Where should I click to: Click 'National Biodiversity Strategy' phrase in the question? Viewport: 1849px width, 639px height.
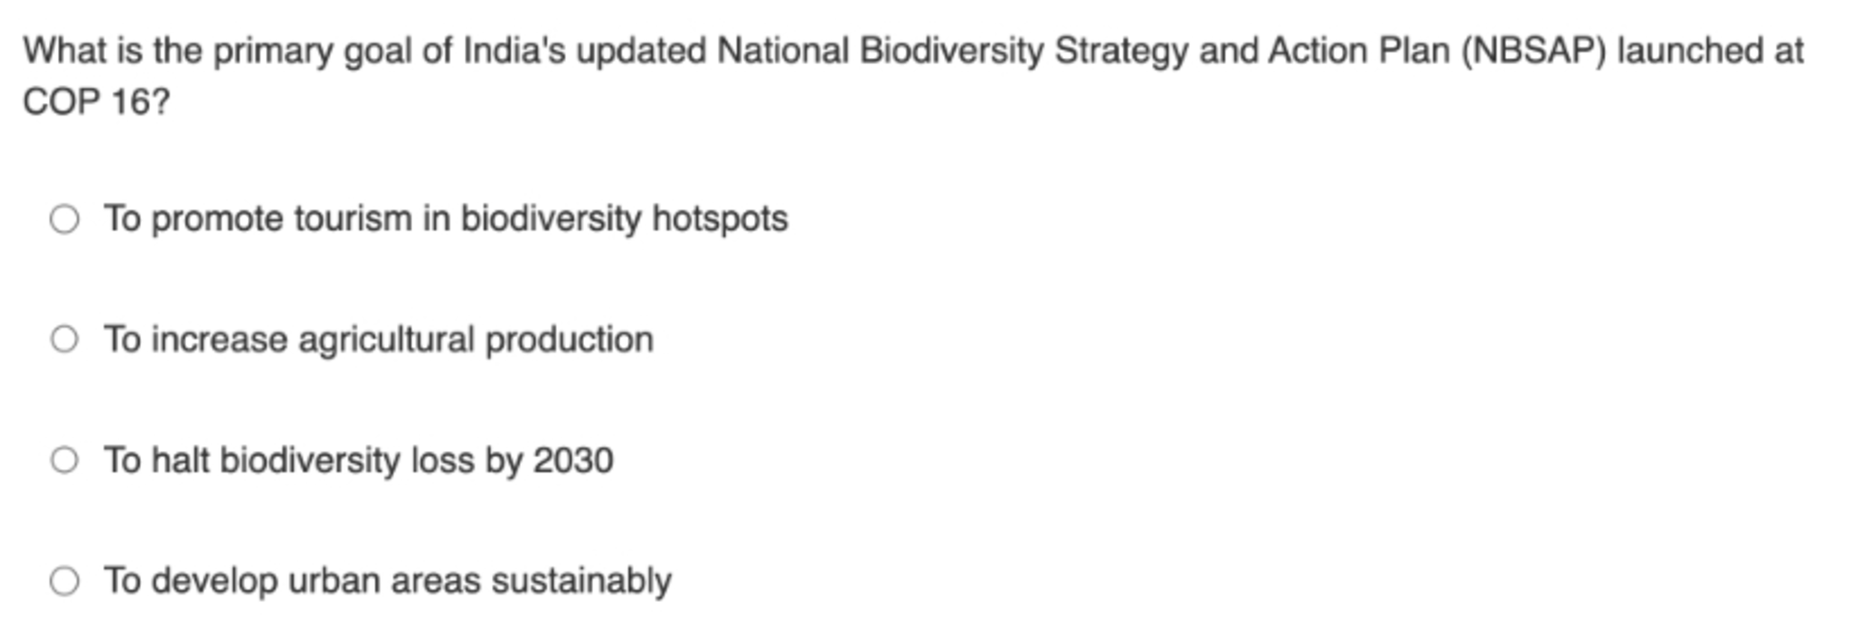952,52
